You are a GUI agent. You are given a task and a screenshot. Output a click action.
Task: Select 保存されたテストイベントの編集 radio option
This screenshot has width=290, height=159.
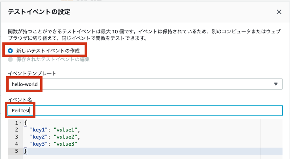tap(10, 59)
